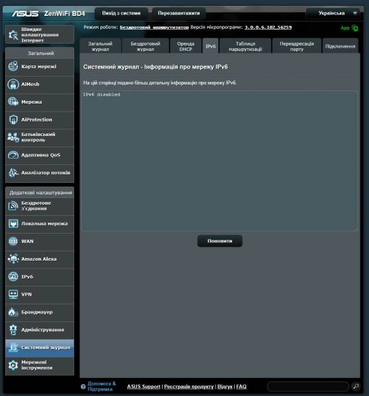This screenshot has height=396, width=369.
Task: Click the Amazon Alexa icon
Action: point(13,259)
